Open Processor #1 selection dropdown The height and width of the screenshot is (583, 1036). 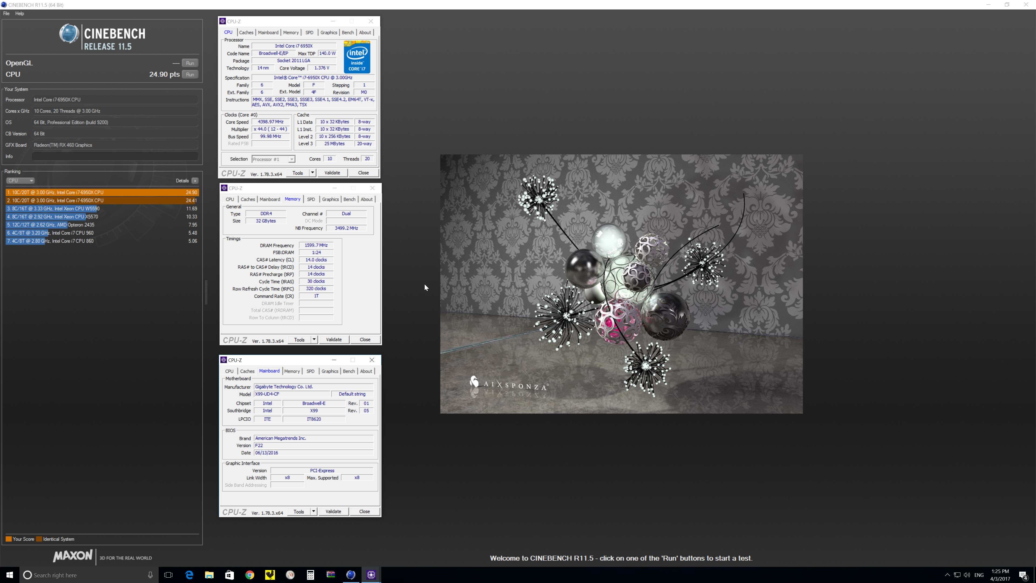274,159
